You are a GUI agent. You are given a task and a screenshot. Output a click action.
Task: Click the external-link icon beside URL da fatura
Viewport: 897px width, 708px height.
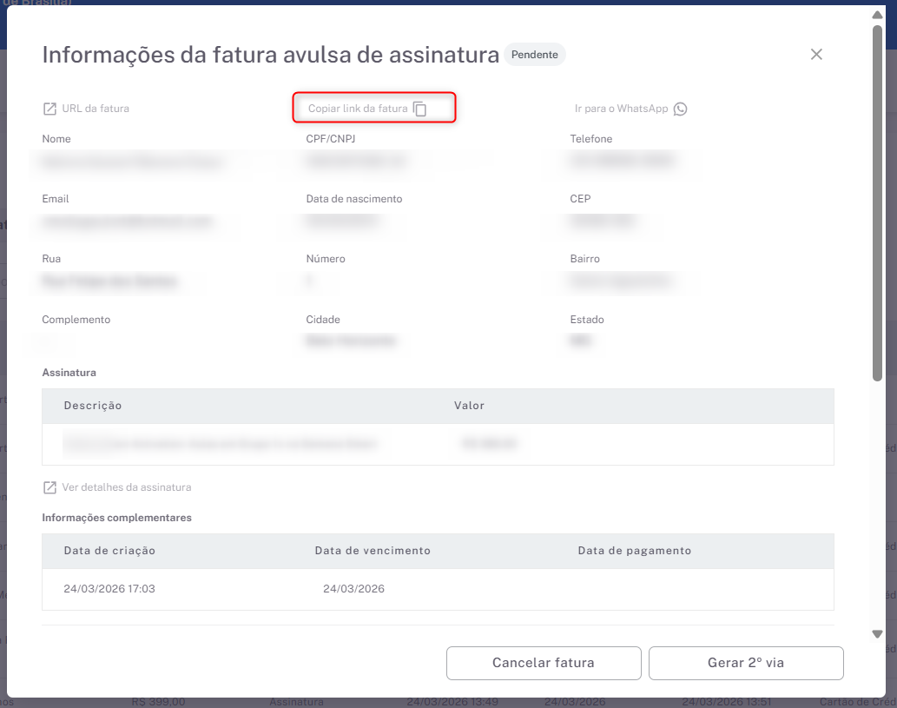pyautogui.click(x=49, y=109)
